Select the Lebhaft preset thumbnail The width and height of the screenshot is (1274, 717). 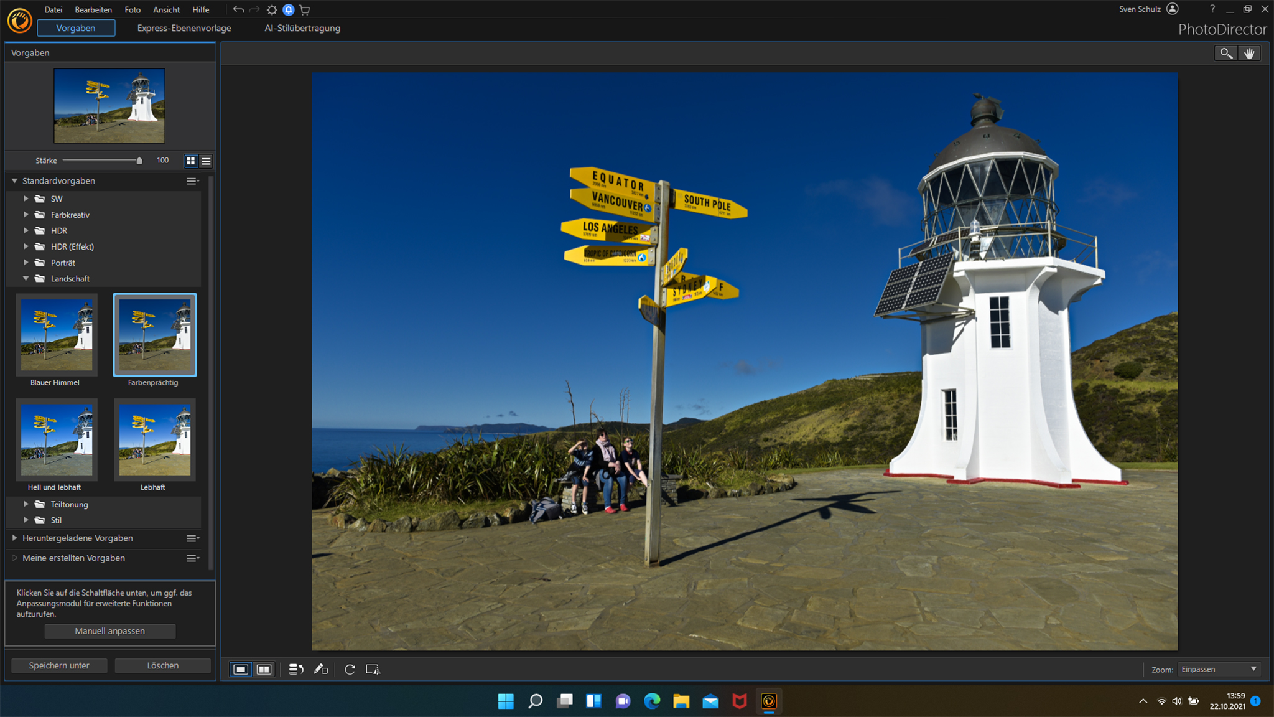point(154,440)
